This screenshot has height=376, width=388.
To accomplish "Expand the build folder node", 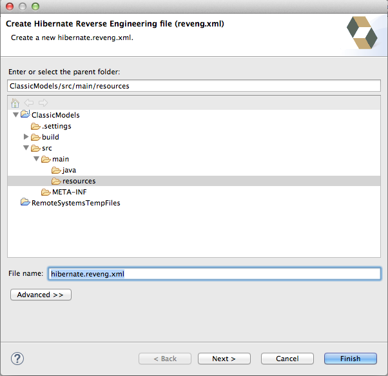I will 26,137.
